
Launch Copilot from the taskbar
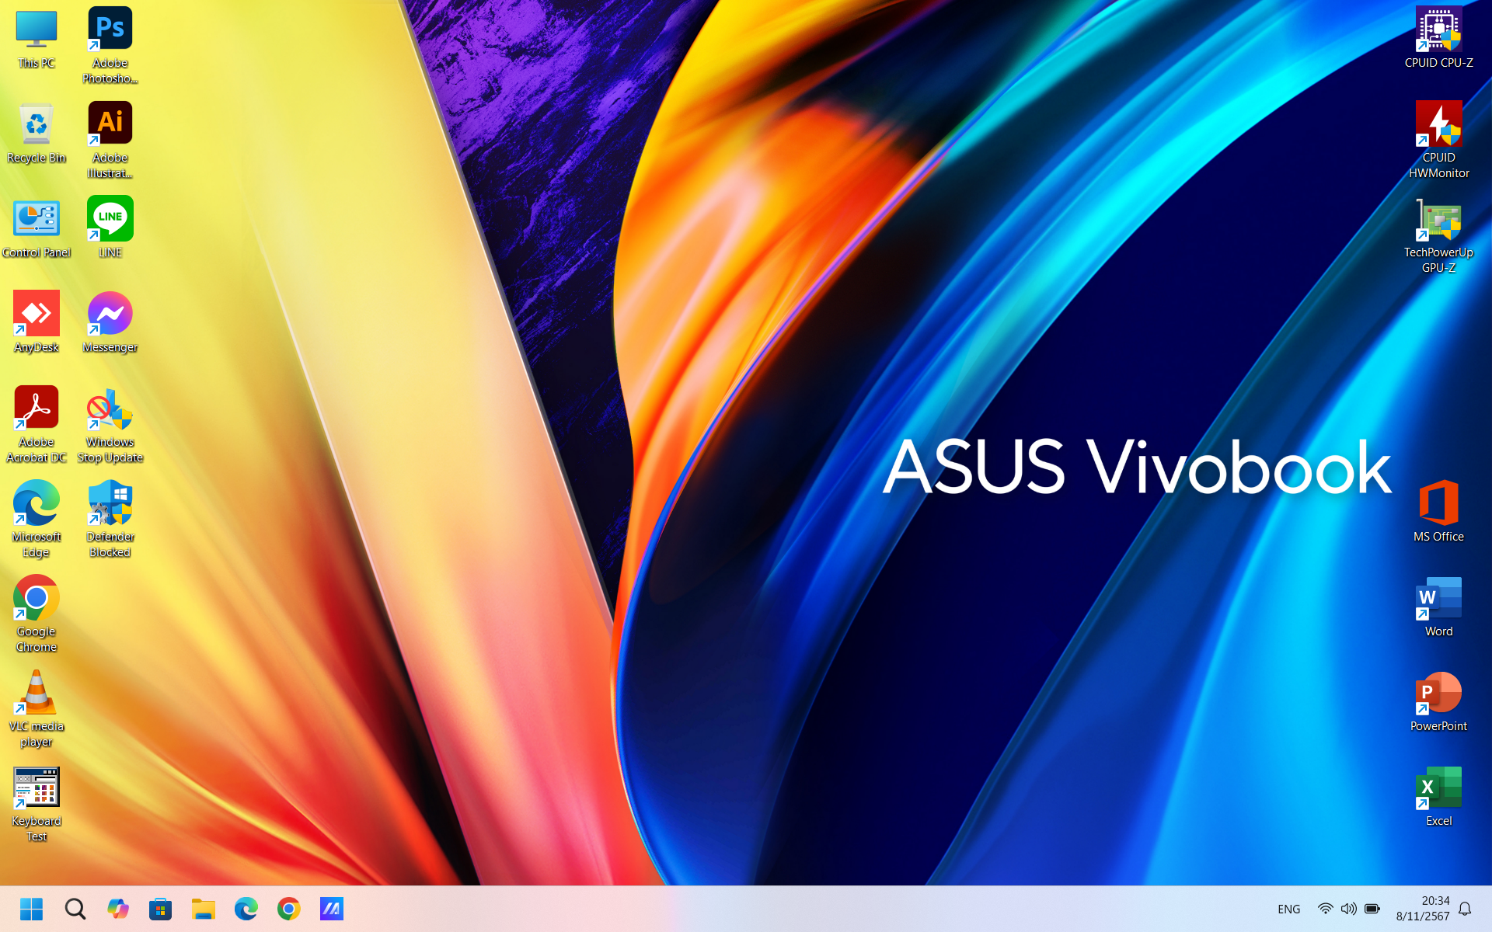[x=117, y=909]
